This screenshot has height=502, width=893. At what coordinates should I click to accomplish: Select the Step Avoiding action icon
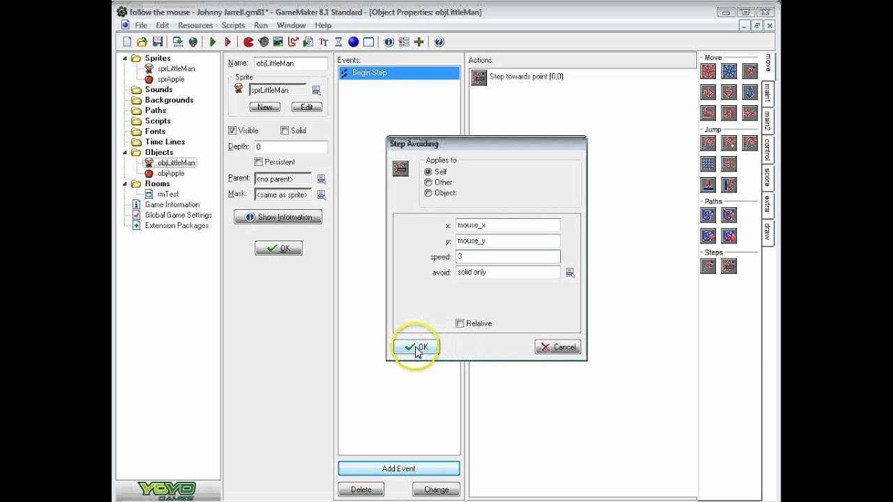(729, 266)
